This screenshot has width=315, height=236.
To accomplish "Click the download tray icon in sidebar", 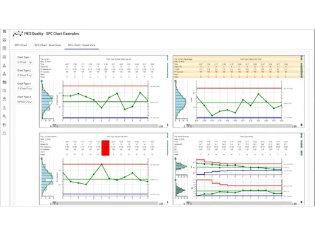I will point(4,99).
